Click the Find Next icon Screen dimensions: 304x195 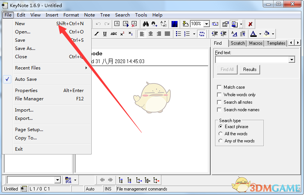(154, 24)
